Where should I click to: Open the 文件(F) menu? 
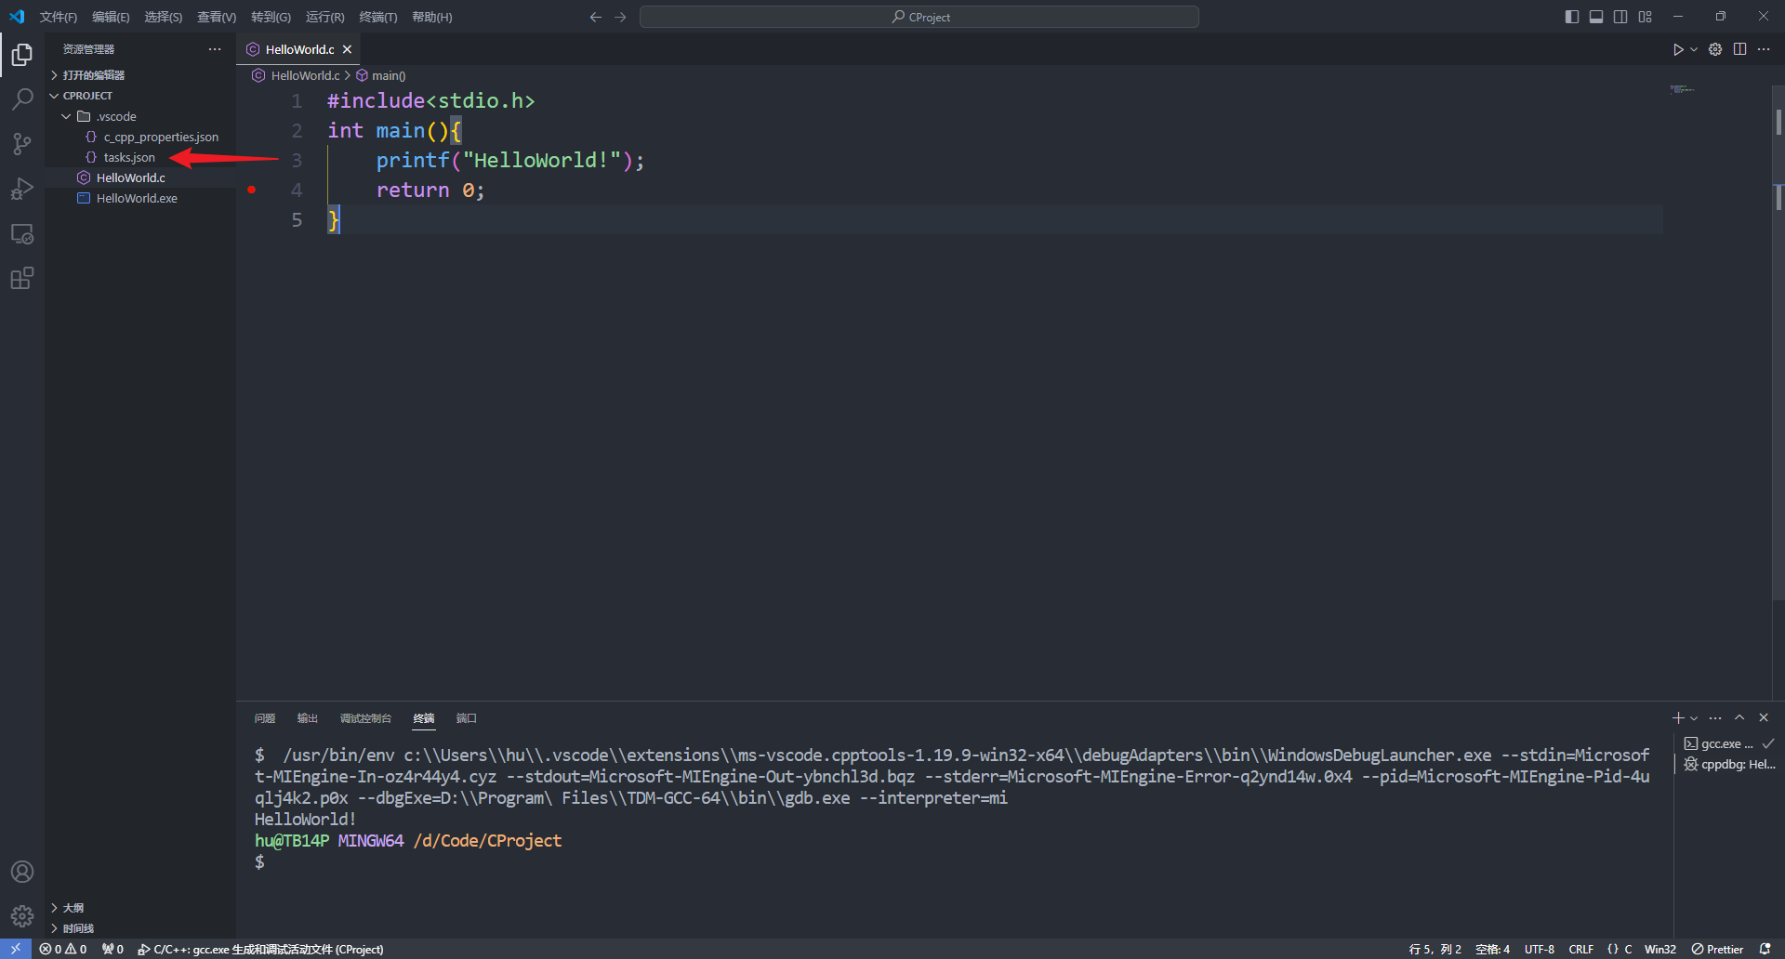click(58, 17)
